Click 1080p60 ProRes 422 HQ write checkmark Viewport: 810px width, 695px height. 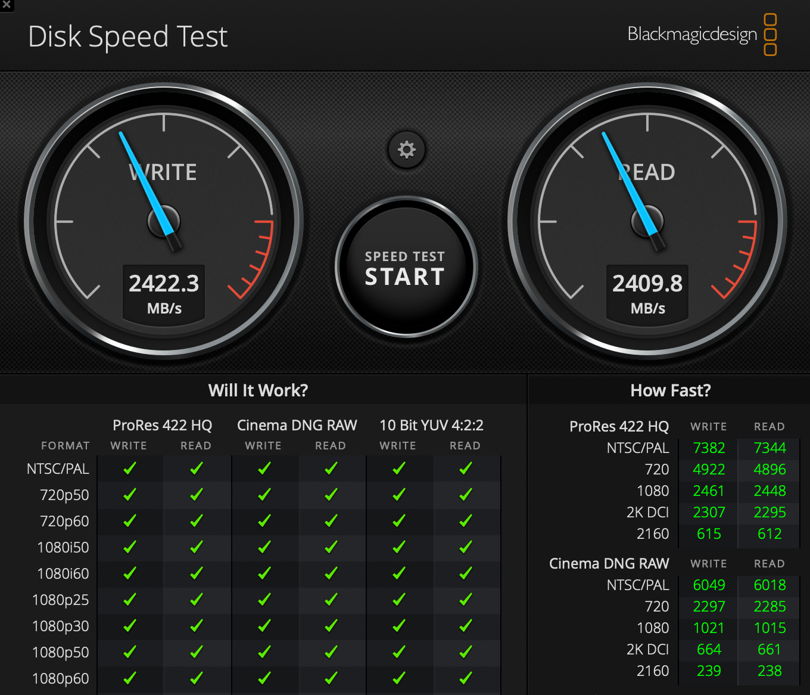pos(129,678)
